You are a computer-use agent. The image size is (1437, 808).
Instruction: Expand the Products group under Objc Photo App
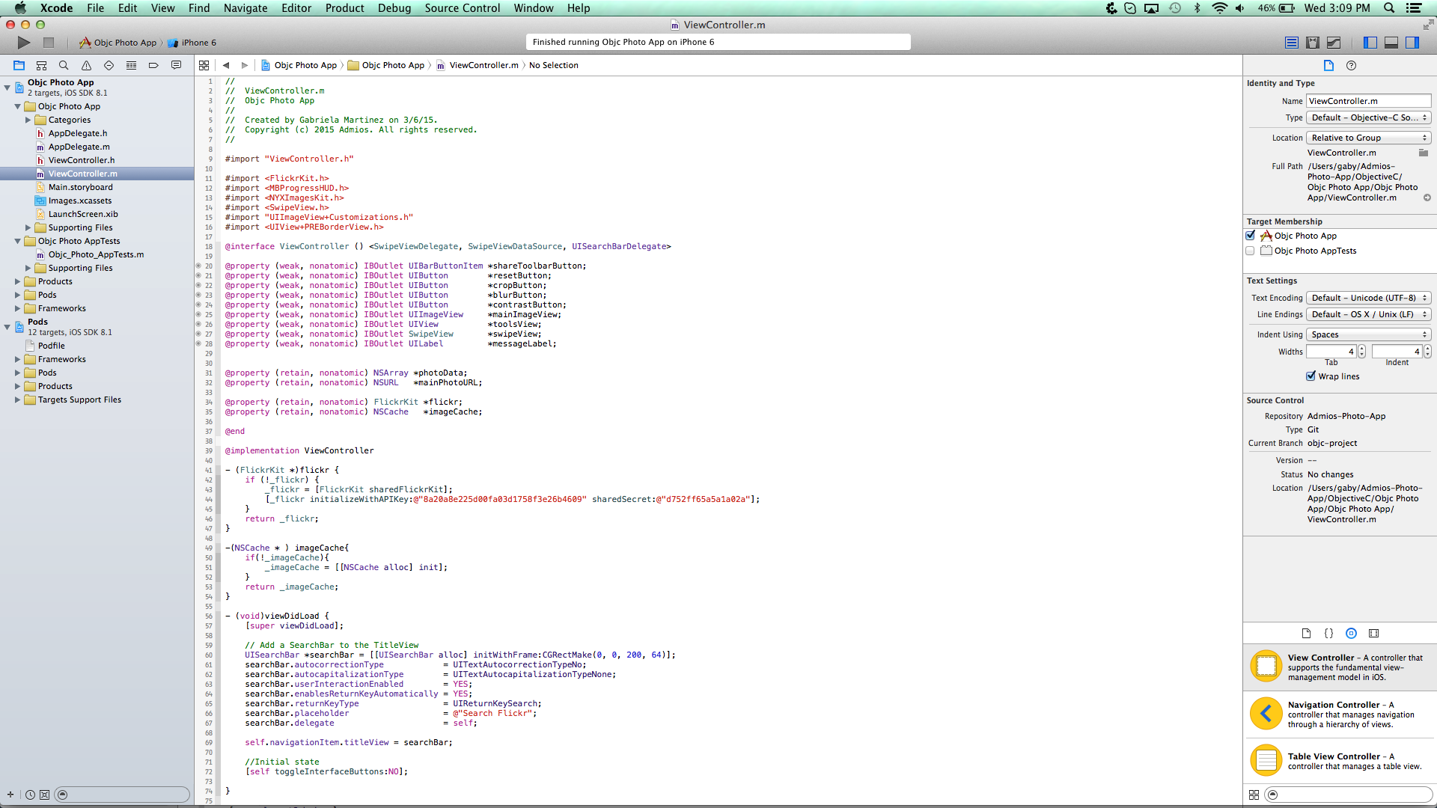17,281
